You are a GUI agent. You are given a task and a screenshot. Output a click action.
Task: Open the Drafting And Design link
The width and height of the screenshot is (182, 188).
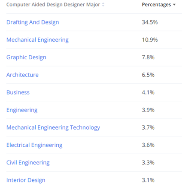pyautogui.click(x=33, y=22)
